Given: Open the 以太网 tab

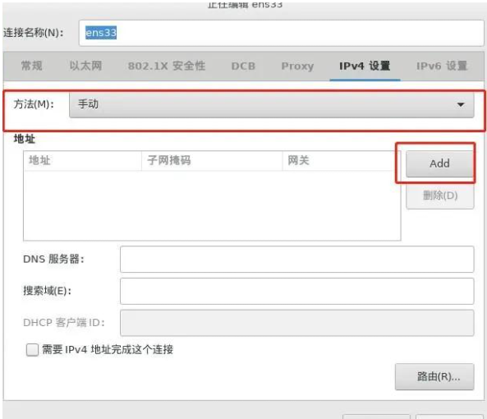Looking at the screenshot, I should tap(85, 66).
